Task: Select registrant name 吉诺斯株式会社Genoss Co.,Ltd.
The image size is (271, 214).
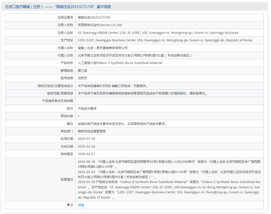Action: coord(100,25)
